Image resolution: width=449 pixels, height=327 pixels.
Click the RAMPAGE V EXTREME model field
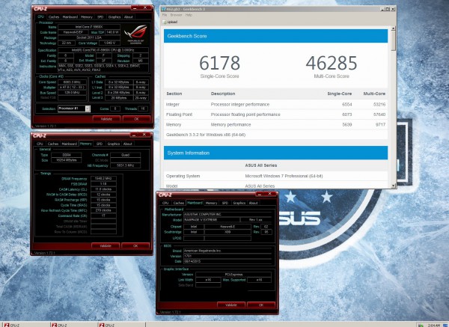211,220
